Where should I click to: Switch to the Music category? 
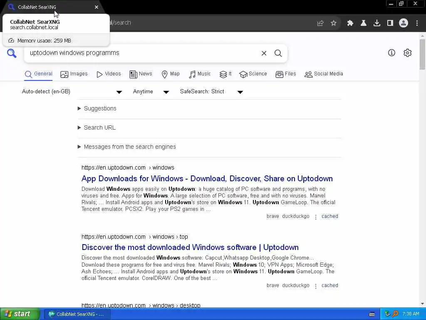(200, 74)
